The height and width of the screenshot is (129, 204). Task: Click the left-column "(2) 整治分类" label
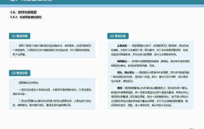(20, 73)
